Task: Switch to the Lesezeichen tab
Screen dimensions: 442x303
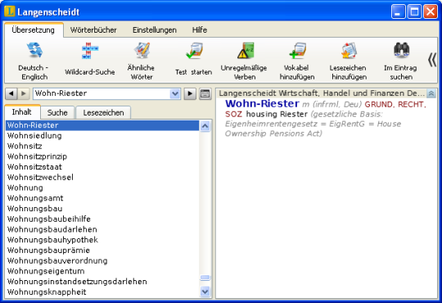Action: click(103, 112)
